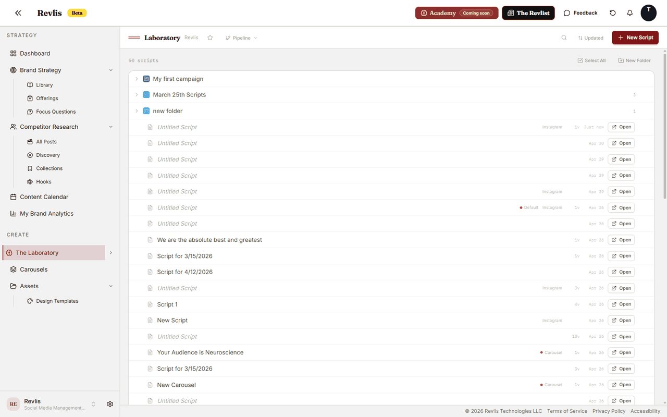This screenshot has height=417, width=667.
Task: Open Script for 4/12/2026
Action: pos(621,272)
